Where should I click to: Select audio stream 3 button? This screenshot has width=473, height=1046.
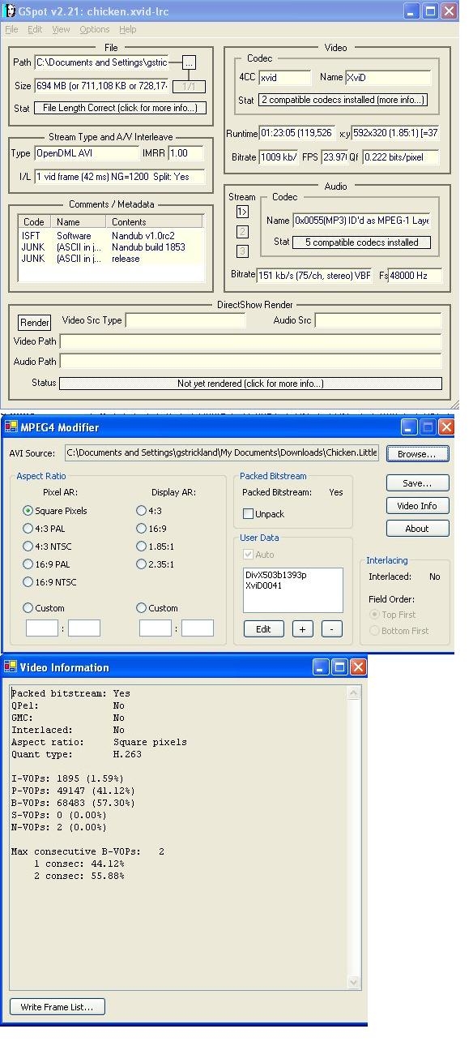click(x=242, y=251)
